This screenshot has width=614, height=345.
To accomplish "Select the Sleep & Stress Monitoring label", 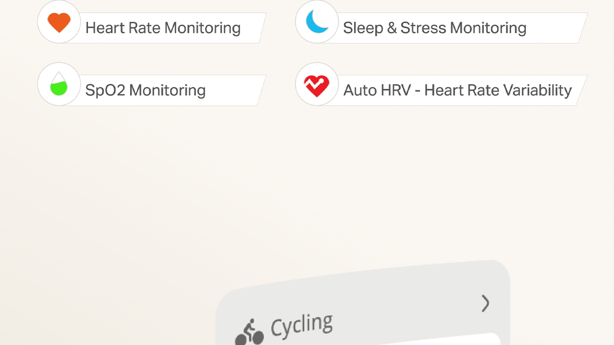I will pyautogui.click(x=434, y=28).
